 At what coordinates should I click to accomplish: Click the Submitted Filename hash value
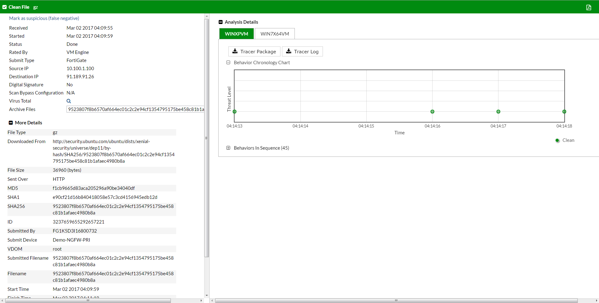113,261
